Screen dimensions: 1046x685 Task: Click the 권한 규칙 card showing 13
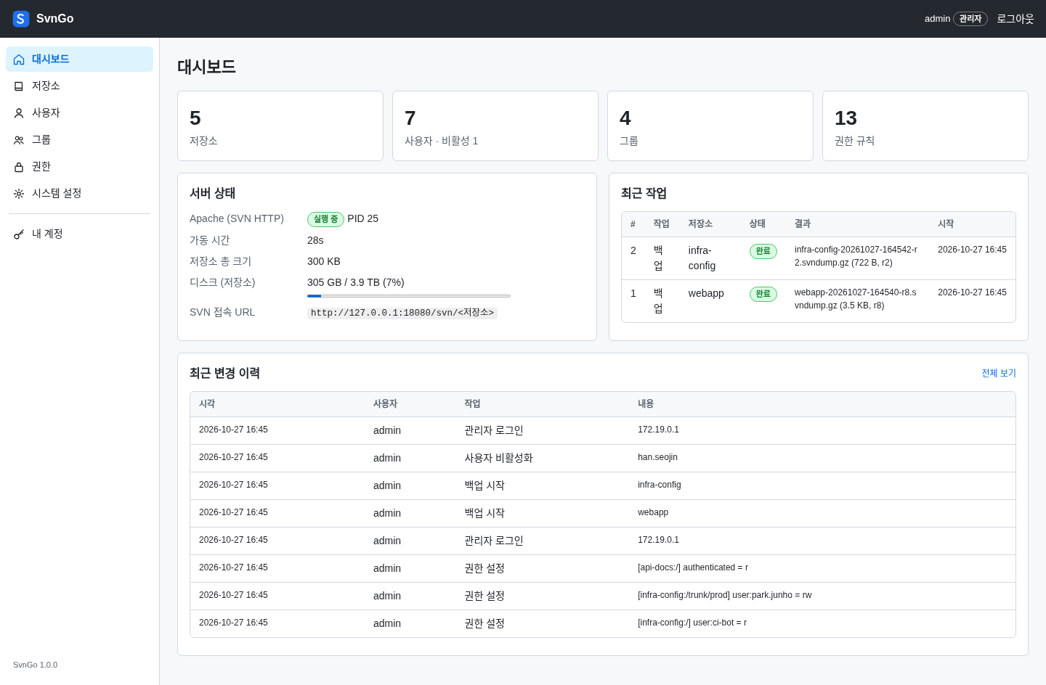[925, 126]
